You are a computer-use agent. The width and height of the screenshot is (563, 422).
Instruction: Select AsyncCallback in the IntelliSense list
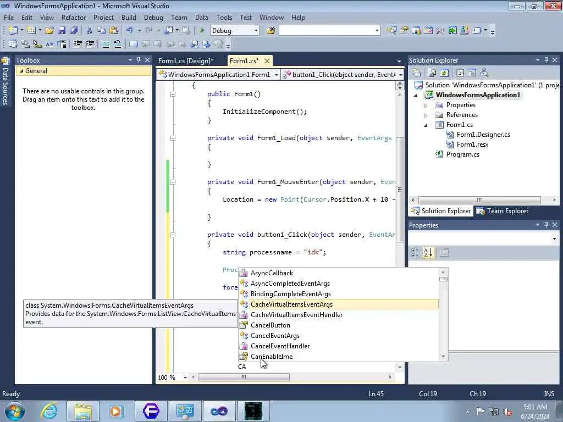pos(272,273)
